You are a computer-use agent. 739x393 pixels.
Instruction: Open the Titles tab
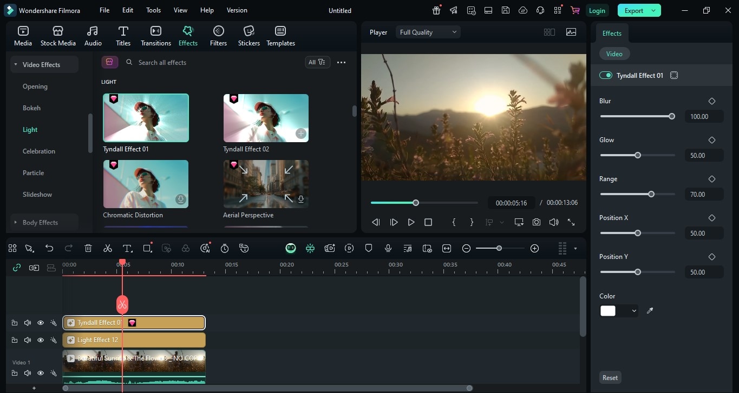(123, 36)
